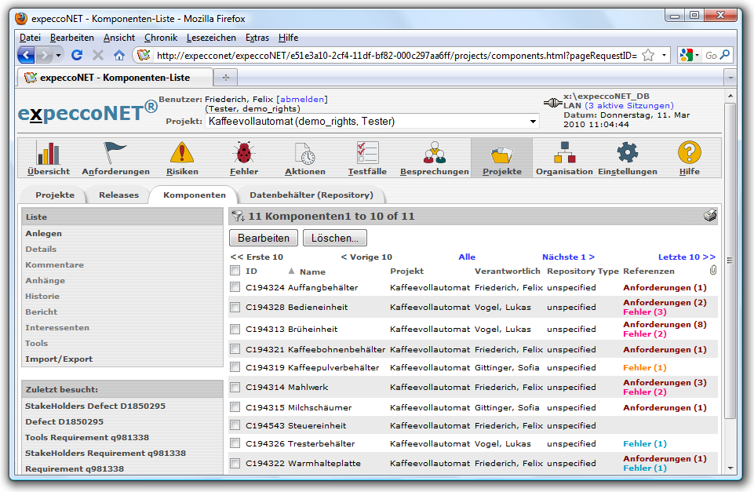Open the Besprechungen people icon

(x=434, y=153)
